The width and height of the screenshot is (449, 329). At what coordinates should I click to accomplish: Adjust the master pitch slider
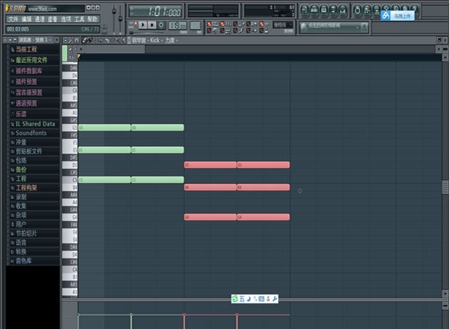[x=120, y=19]
